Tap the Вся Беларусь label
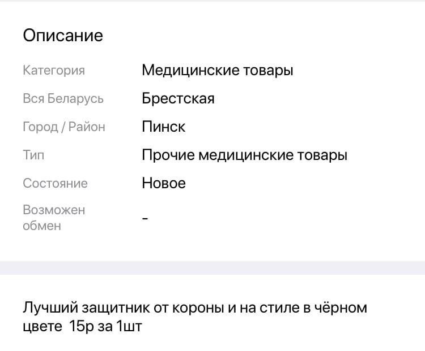Image resolution: width=425 pixels, height=351 pixels. coord(63,99)
